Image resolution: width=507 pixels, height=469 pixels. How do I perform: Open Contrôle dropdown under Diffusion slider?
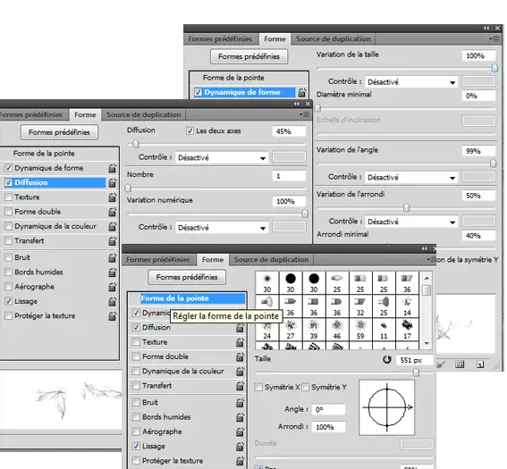pos(222,157)
